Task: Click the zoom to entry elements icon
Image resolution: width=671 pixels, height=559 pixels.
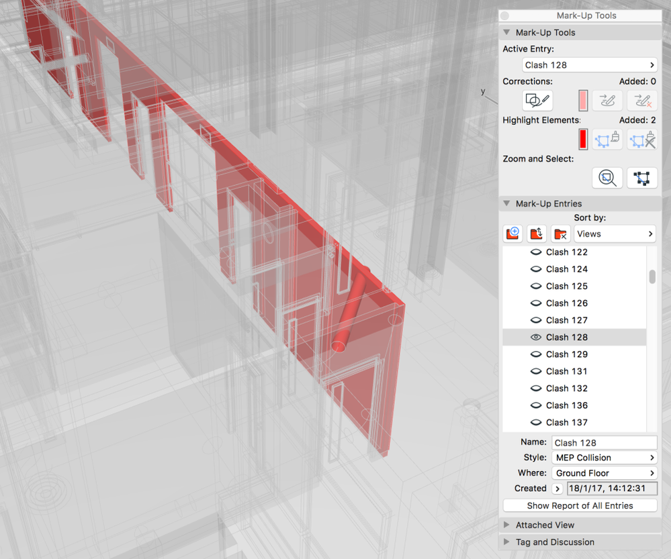Action: tap(607, 178)
